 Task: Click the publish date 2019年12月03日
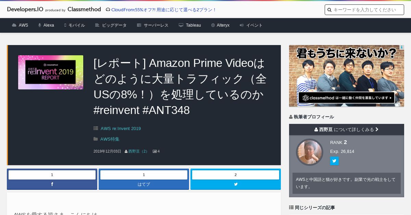pyautogui.click(x=107, y=151)
